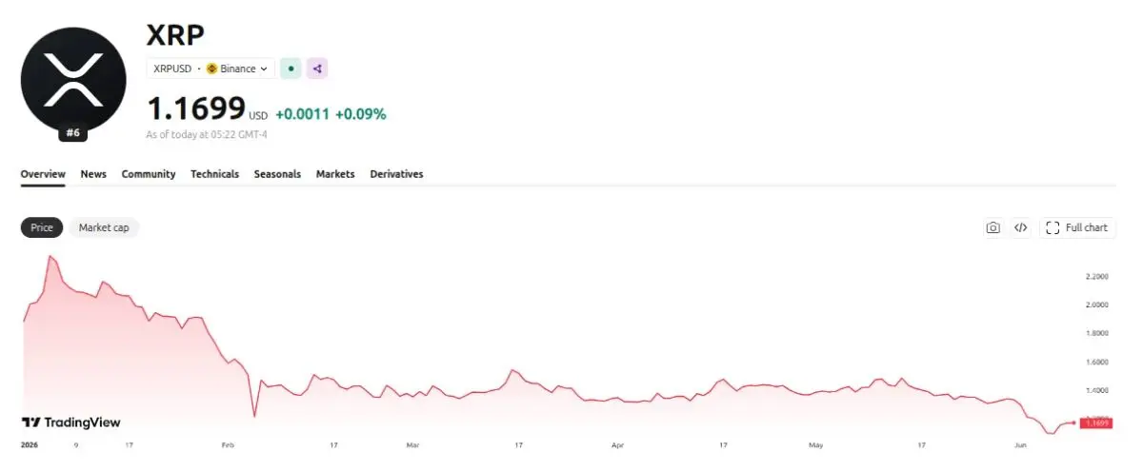This screenshot has width=1143, height=471.
Task: Click the 1.8000 axis label
Action: [x=1096, y=333]
